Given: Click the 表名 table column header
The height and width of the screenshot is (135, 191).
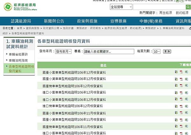Looking at the screenshot, I should click(103, 65).
